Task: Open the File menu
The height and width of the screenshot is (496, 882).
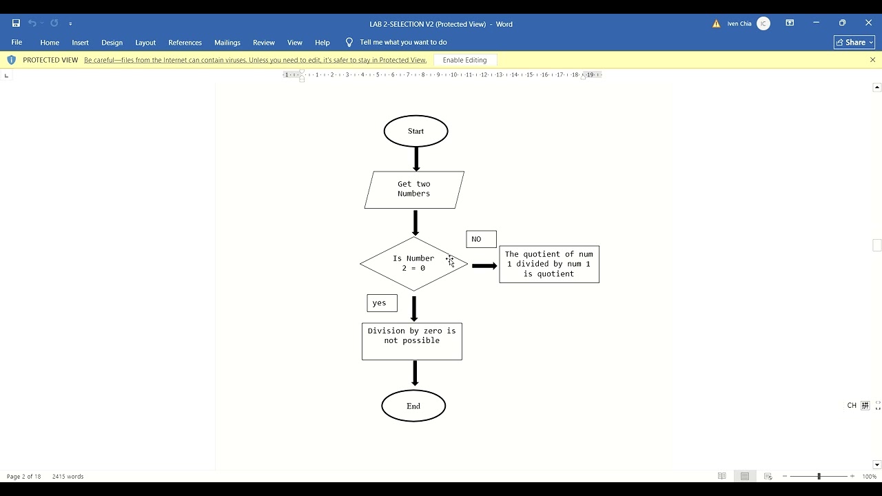Action: 17,43
